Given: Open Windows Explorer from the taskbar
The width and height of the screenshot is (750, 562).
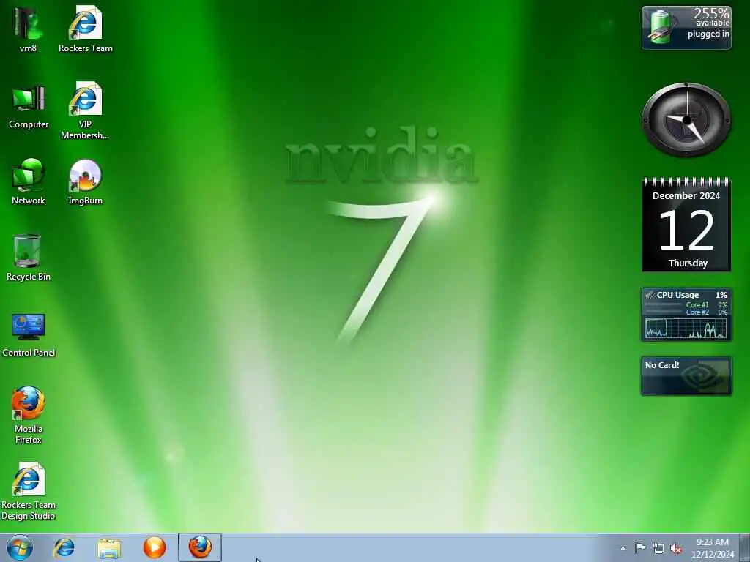Looking at the screenshot, I should point(109,547).
